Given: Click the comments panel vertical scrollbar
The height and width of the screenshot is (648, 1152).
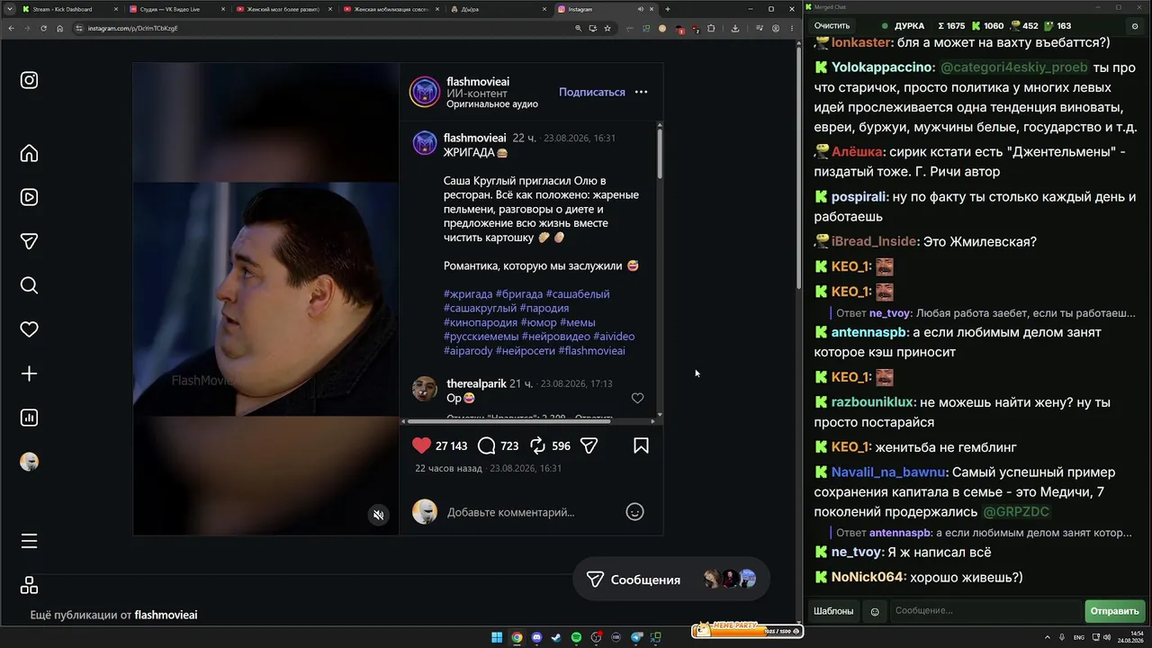Looking at the screenshot, I should coord(660,153).
